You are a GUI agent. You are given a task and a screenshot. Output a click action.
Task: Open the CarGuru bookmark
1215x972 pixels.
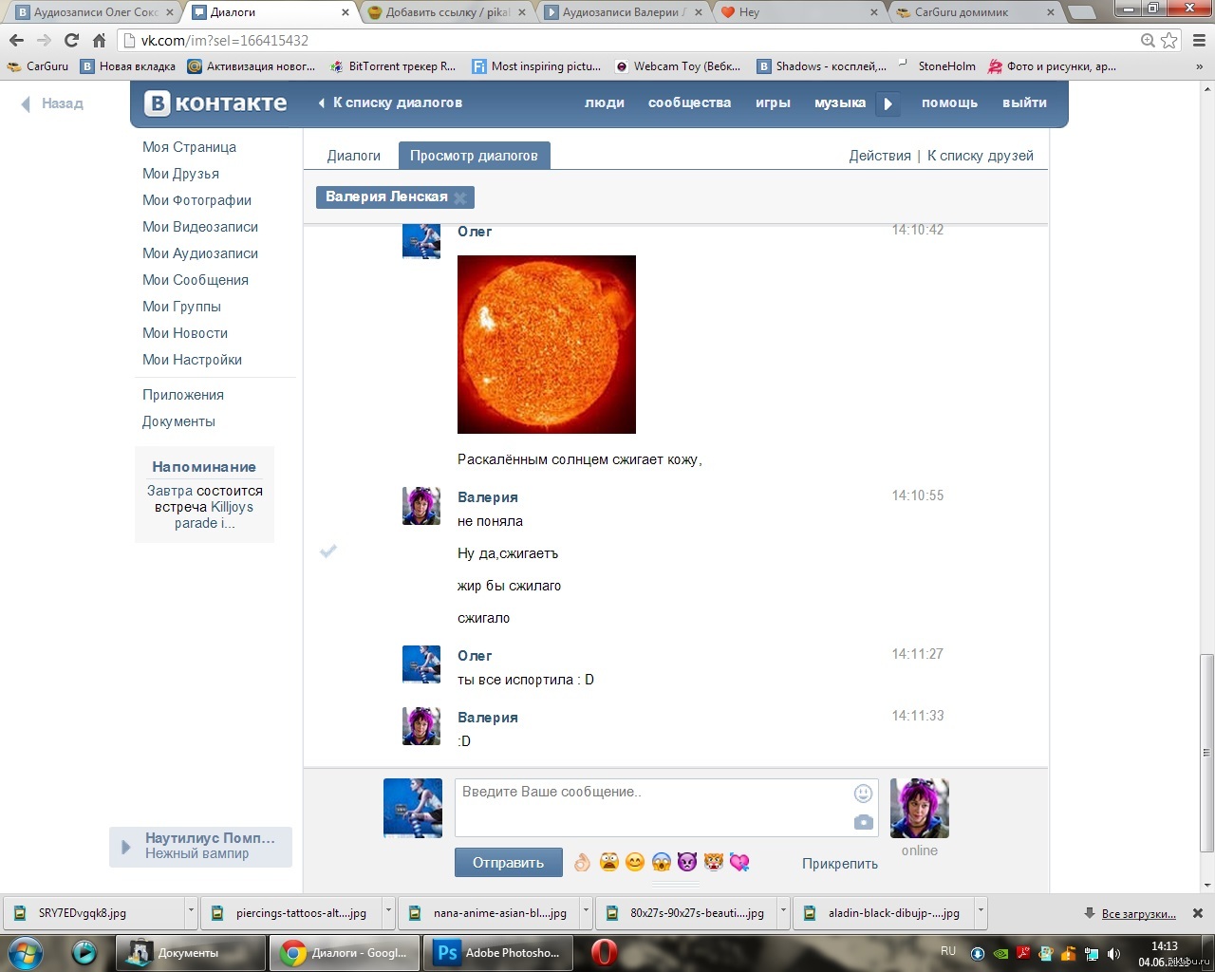(x=38, y=66)
